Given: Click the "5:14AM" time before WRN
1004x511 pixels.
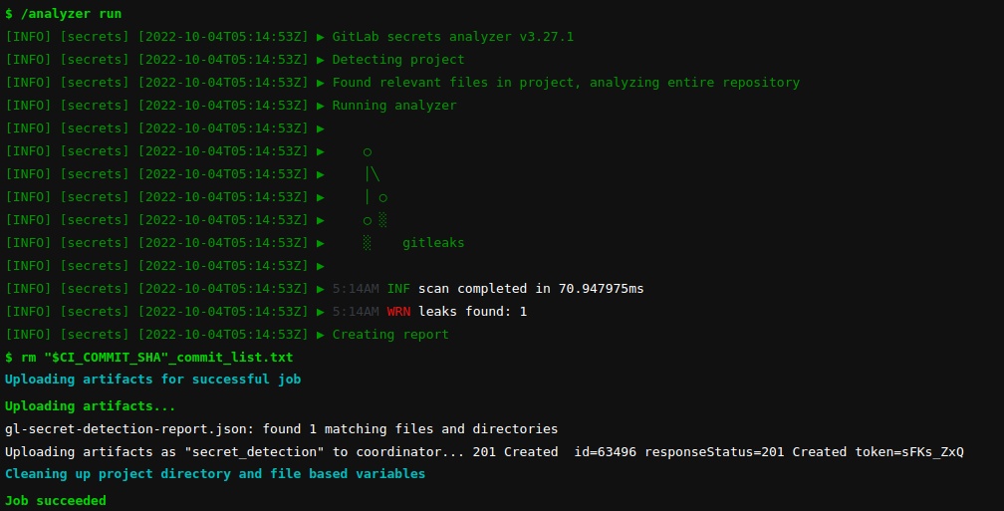Looking at the screenshot, I should [356, 312].
